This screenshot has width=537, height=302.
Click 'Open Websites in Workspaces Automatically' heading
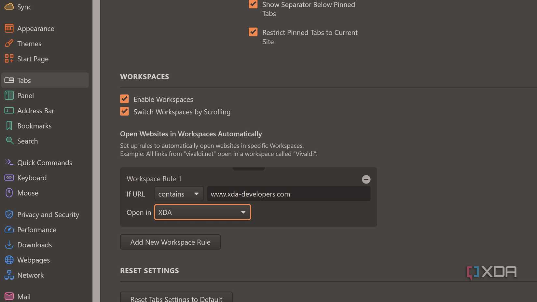(x=191, y=134)
